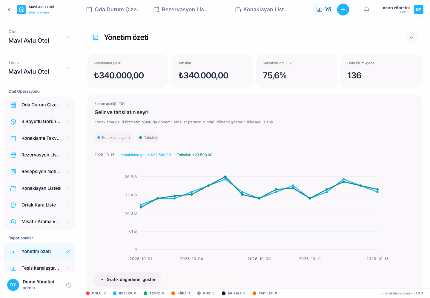
Task: Click the green TEMİZ: 8 status dot
Action: (145, 293)
